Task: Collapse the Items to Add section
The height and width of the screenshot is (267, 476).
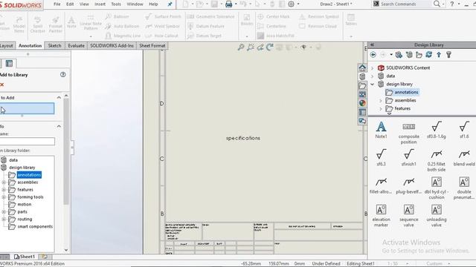Action: click(x=59, y=97)
